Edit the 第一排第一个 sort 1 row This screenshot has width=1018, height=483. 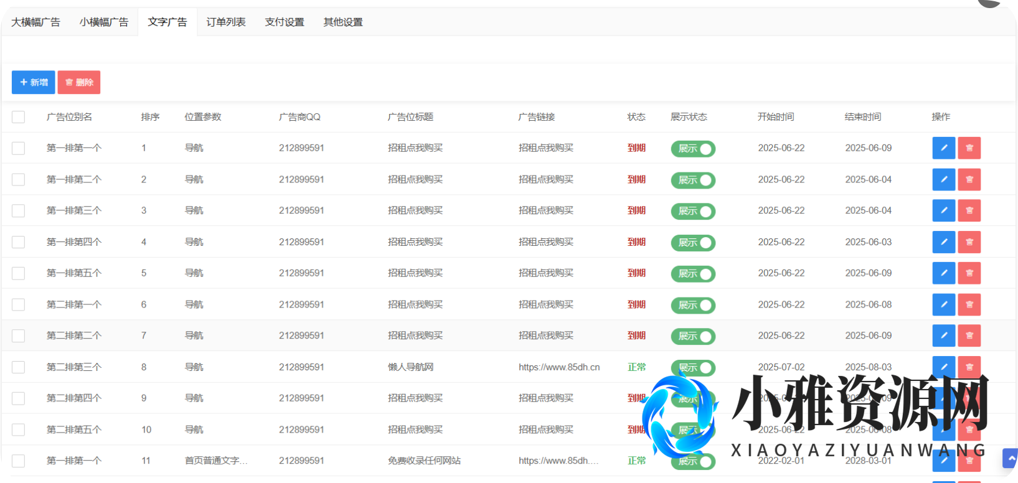coord(943,148)
